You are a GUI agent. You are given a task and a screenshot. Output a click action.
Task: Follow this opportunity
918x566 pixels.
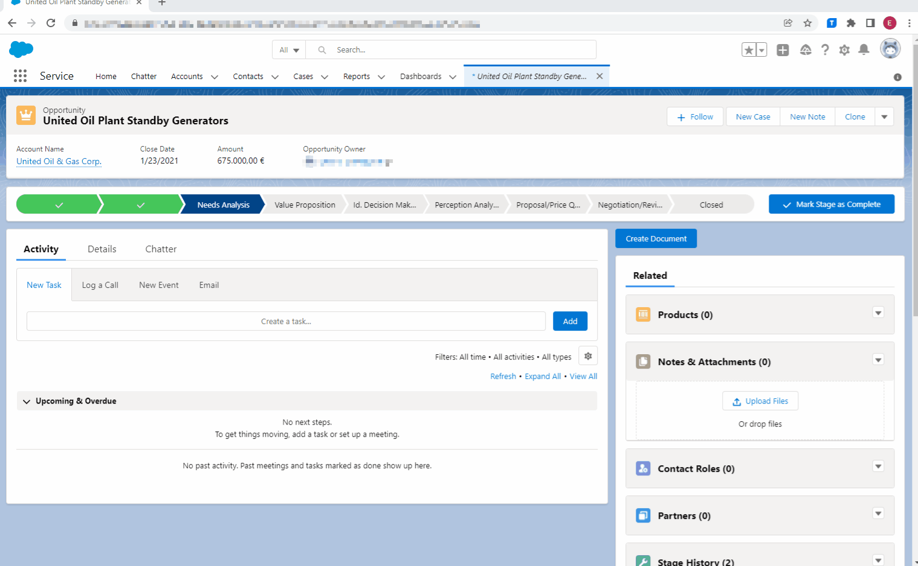pyautogui.click(x=695, y=117)
